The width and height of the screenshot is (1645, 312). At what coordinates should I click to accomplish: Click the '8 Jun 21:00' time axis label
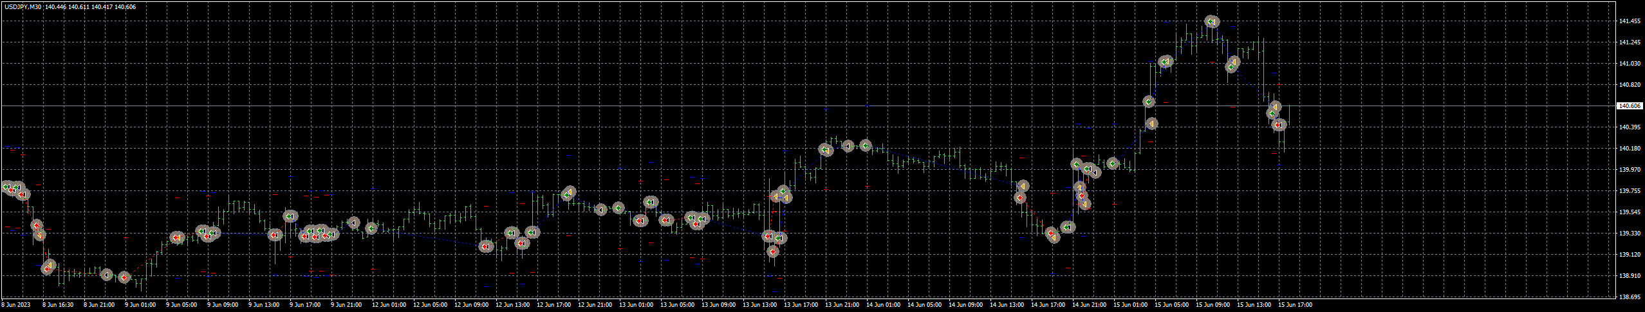pos(99,305)
